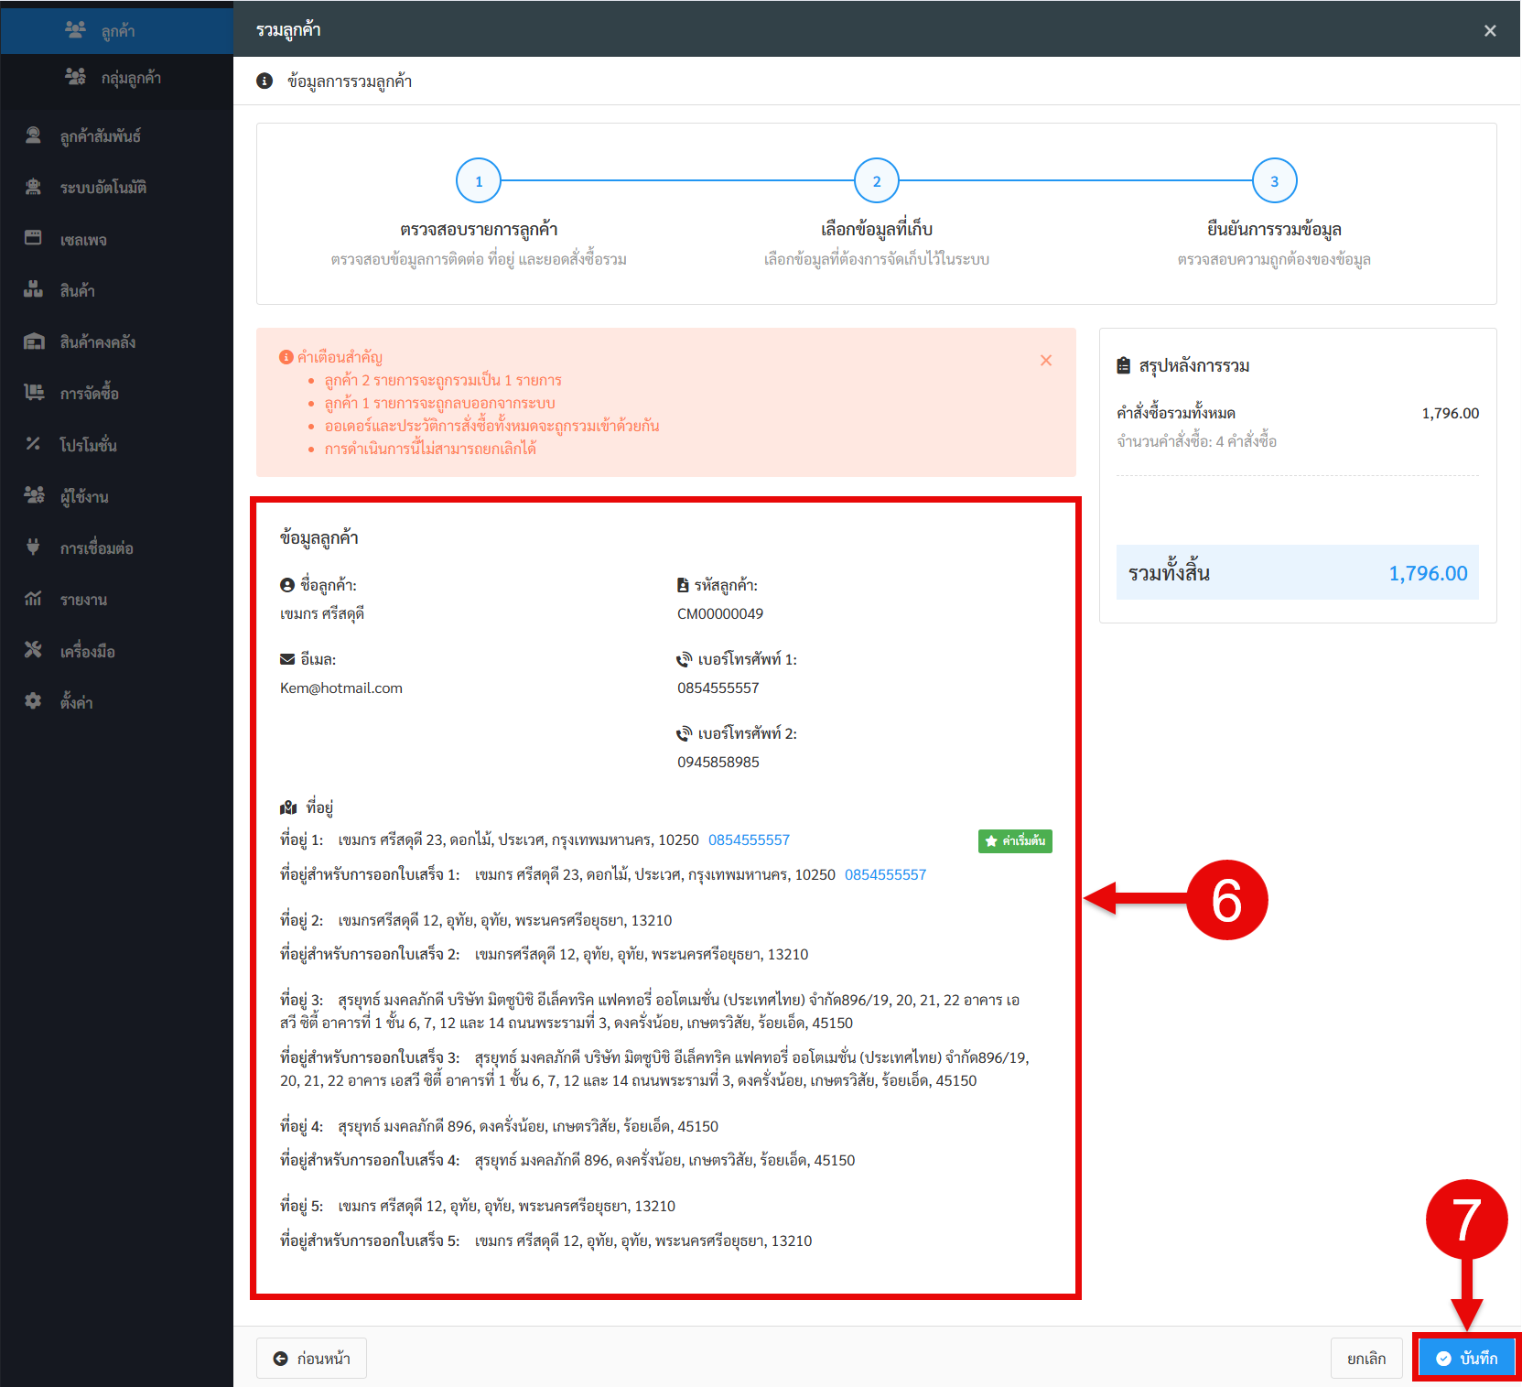Click the green ค่าเริ่มต้น default badge

tap(1015, 840)
